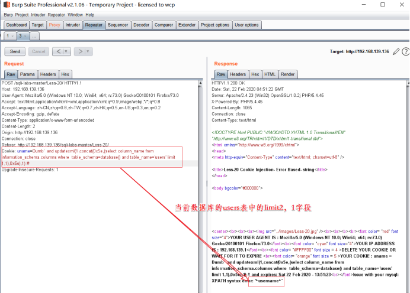Select the Request Params tab
Screen dimensions: 410x293
pos(27,74)
